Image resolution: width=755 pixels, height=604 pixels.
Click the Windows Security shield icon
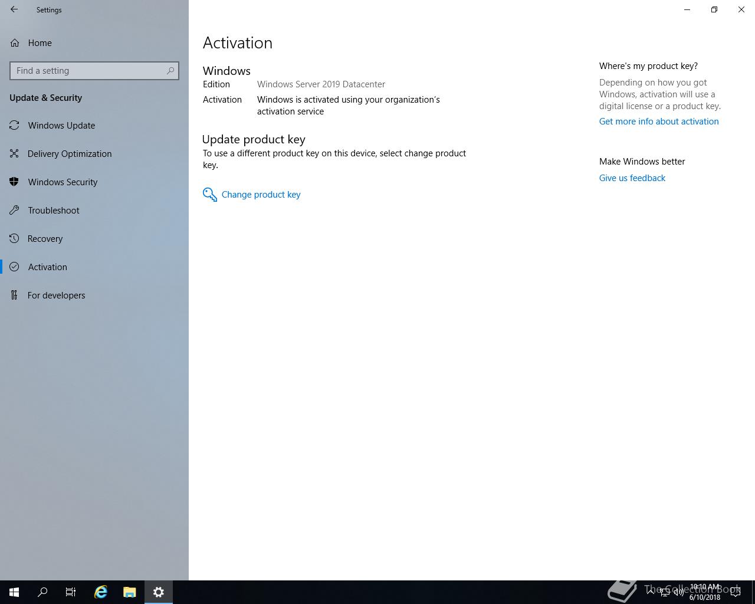14,182
